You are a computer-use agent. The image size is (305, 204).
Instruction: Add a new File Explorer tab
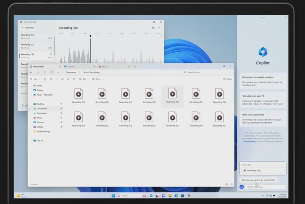(135, 66)
